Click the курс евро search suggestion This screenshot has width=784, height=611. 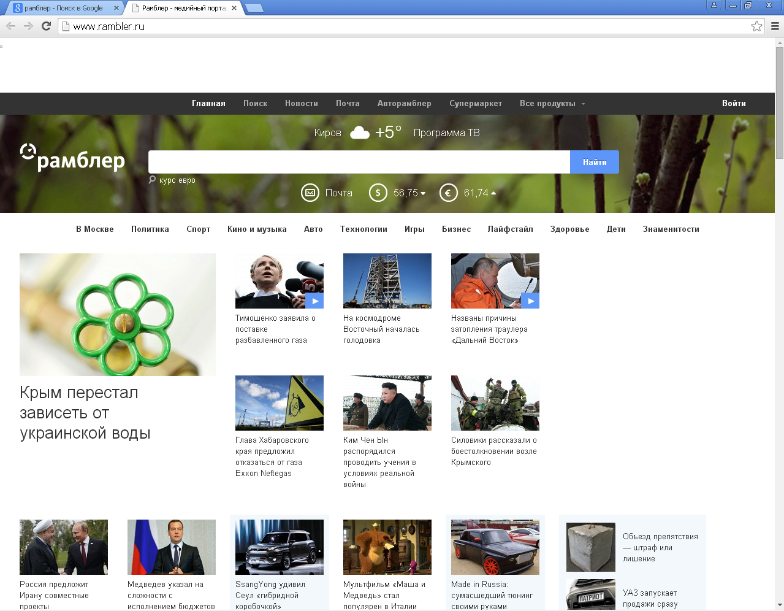(177, 180)
